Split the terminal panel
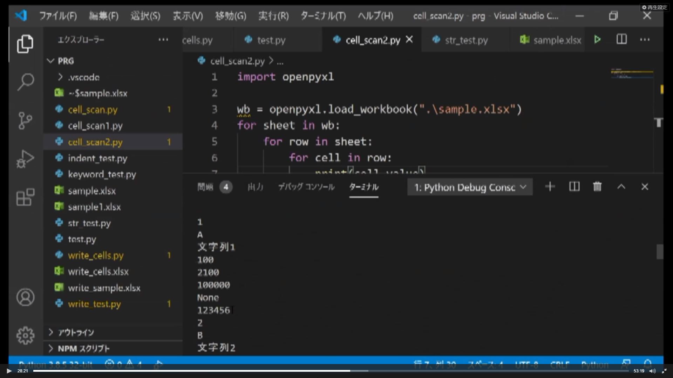This screenshot has height=378, width=673. coord(574,187)
